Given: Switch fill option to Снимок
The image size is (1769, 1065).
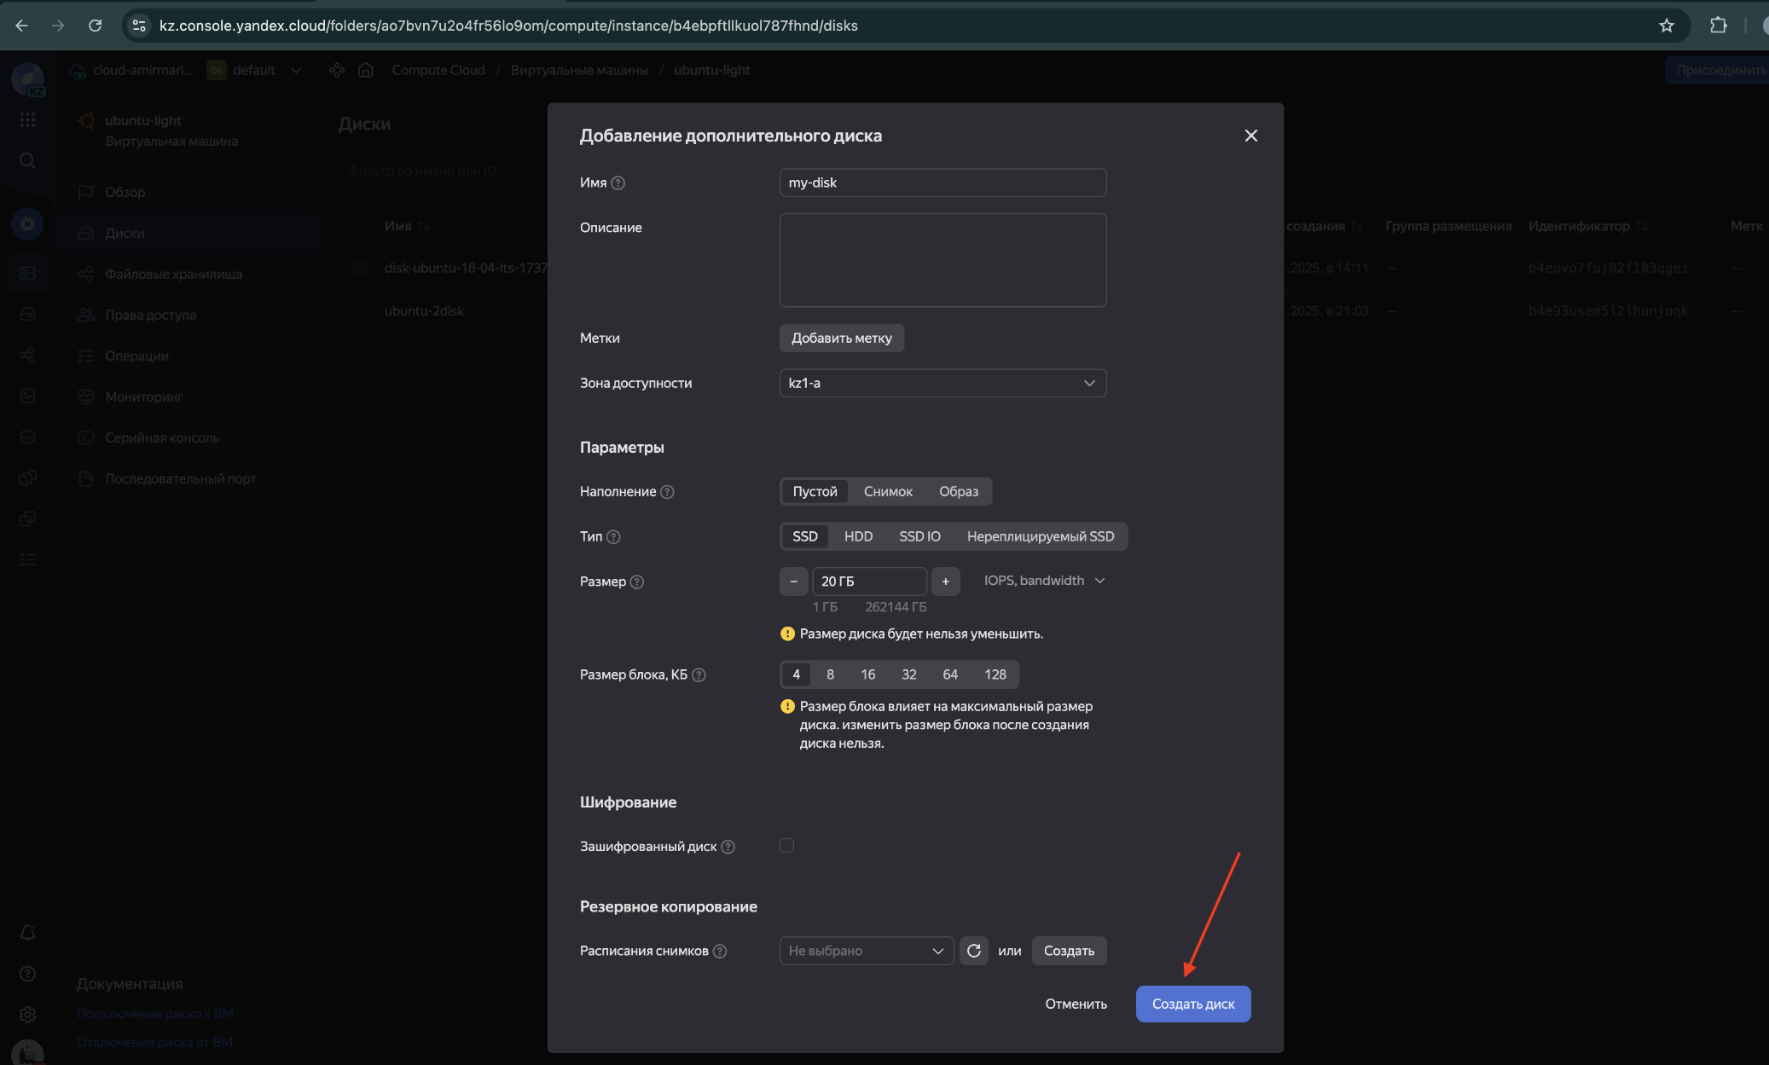Looking at the screenshot, I should [x=887, y=491].
